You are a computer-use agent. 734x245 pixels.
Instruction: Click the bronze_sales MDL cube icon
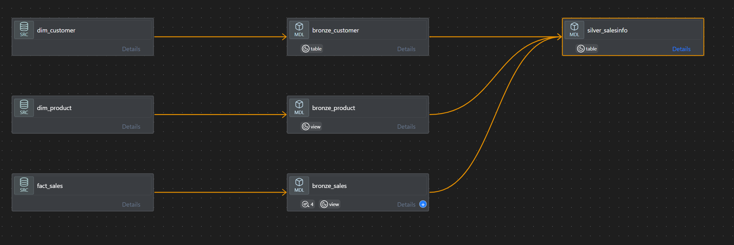coord(299,185)
